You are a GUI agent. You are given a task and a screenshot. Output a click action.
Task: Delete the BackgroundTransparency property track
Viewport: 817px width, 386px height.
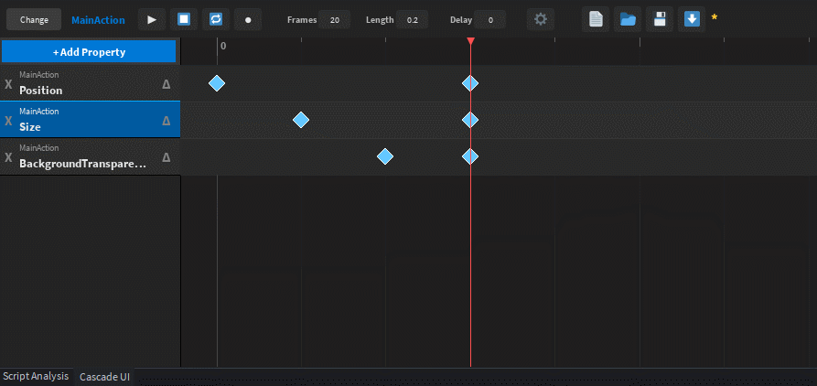pos(9,157)
